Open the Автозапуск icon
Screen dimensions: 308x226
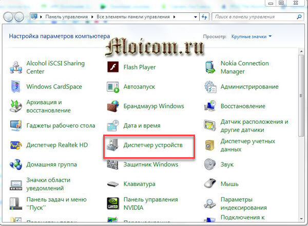tap(113, 87)
